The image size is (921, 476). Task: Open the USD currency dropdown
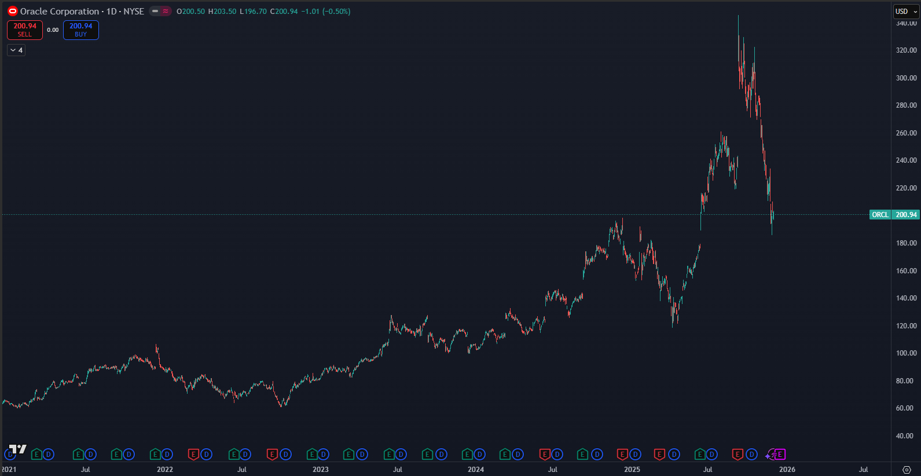coord(906,11)
